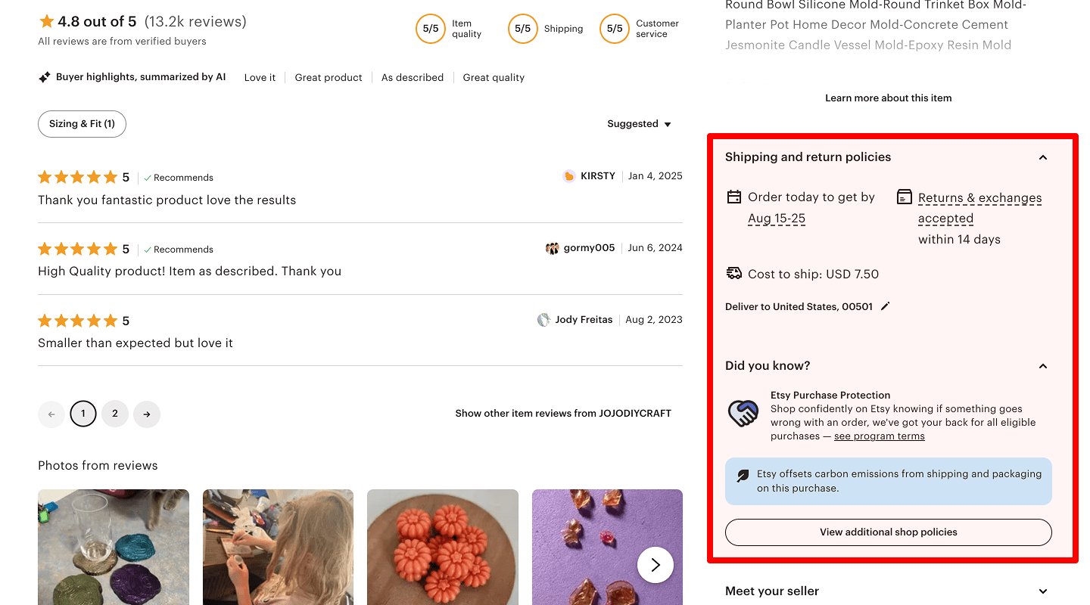The height and width of the screenshot is (605, 1090).
Task: Click KIRSTY's reviewer avatar icon
Action: pos(568,176)
